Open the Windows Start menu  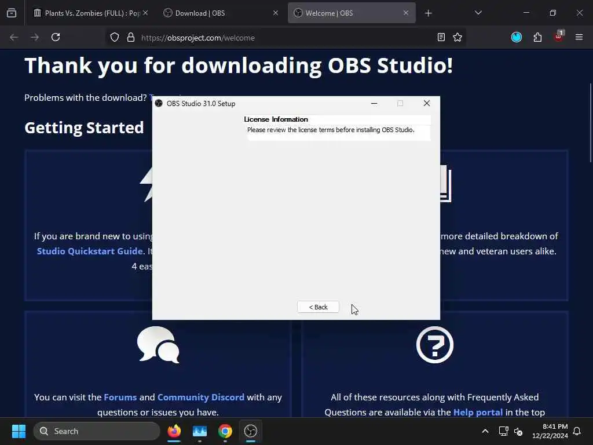point(19,431)
